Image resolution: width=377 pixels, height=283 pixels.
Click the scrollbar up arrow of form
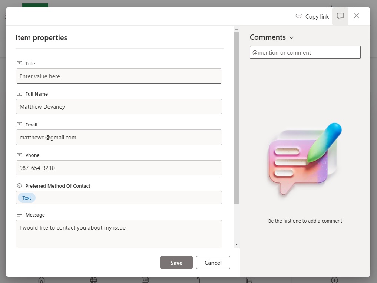pos(237,29)
